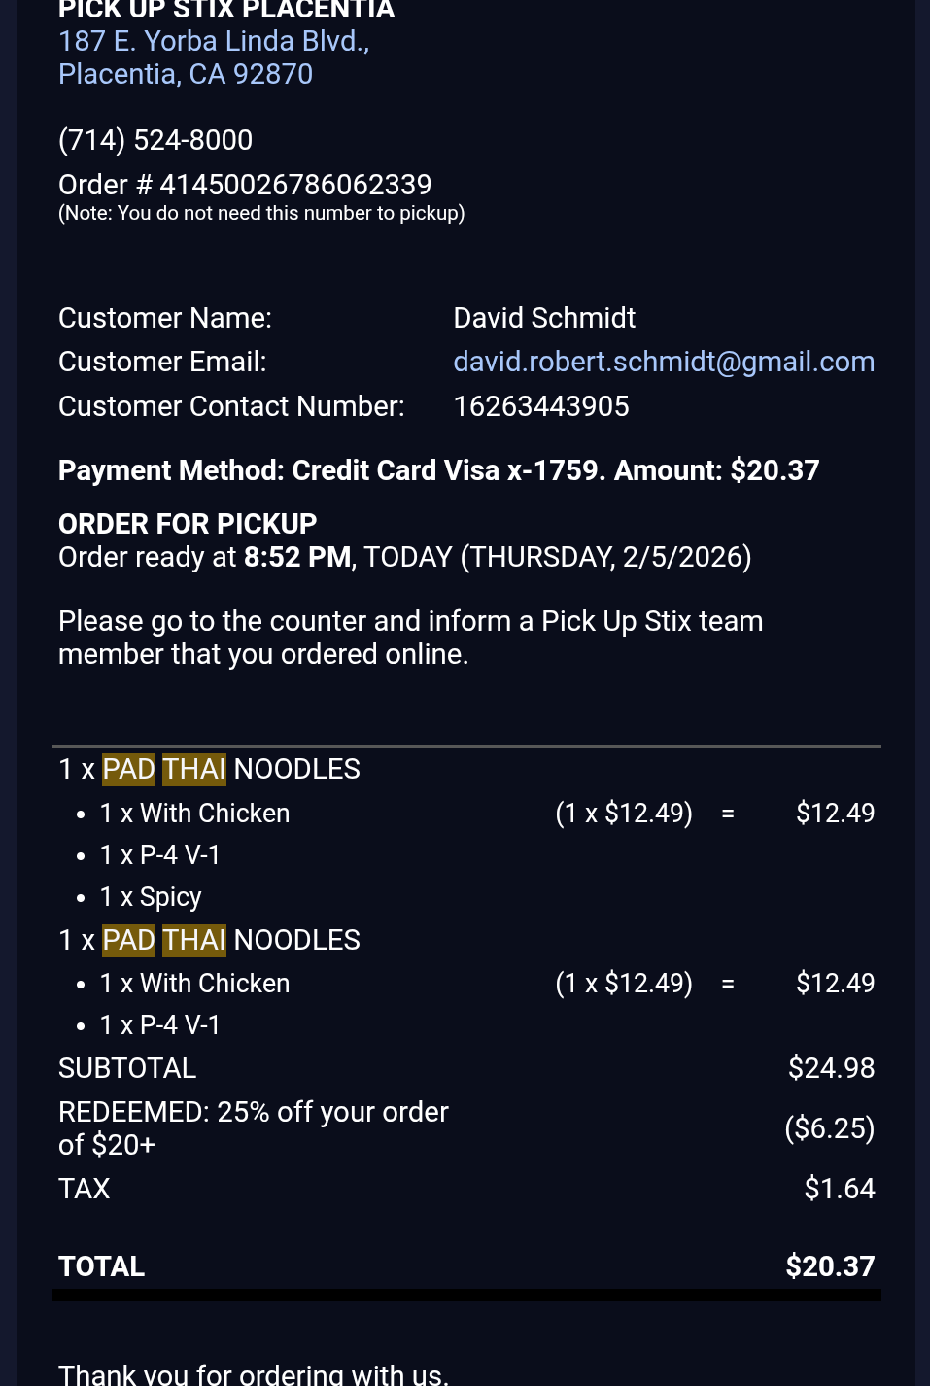
Task: Select the order number 41450026786062339
Action: pyautogui.click(x=295, y=185)
